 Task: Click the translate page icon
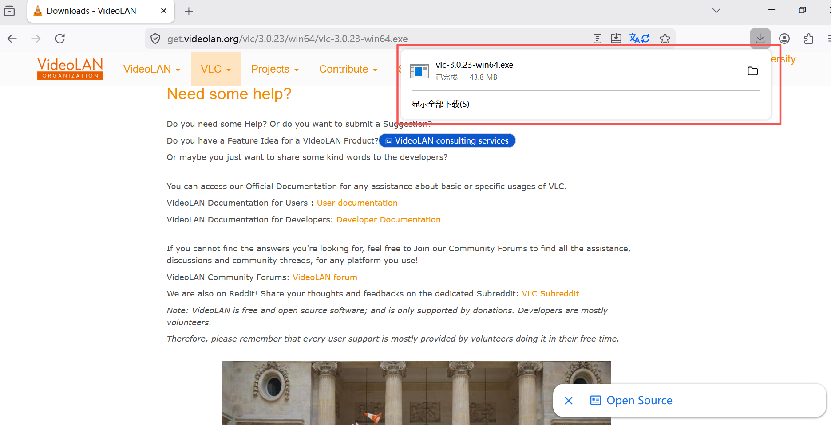[640, 39]
